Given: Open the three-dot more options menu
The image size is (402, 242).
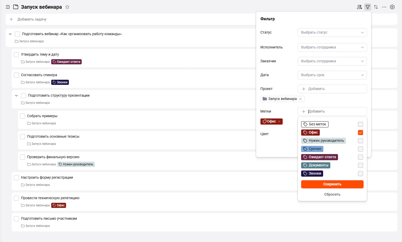Looking at the screenshot, I should tap(384, 7).
